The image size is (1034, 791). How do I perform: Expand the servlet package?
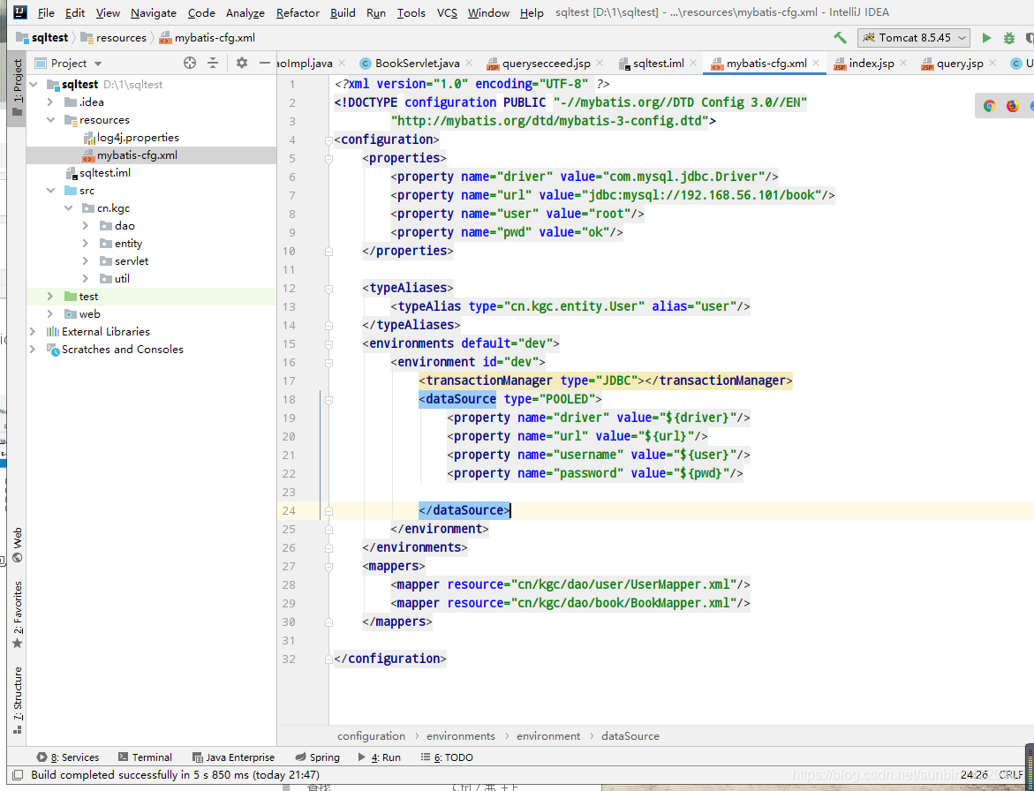pyautogui.click(x=85, y=261)
